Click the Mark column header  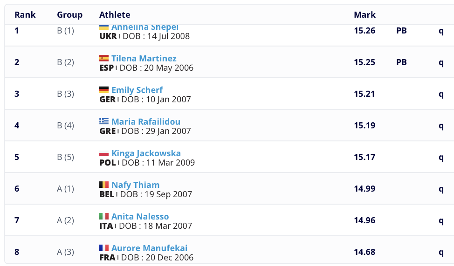365,15
